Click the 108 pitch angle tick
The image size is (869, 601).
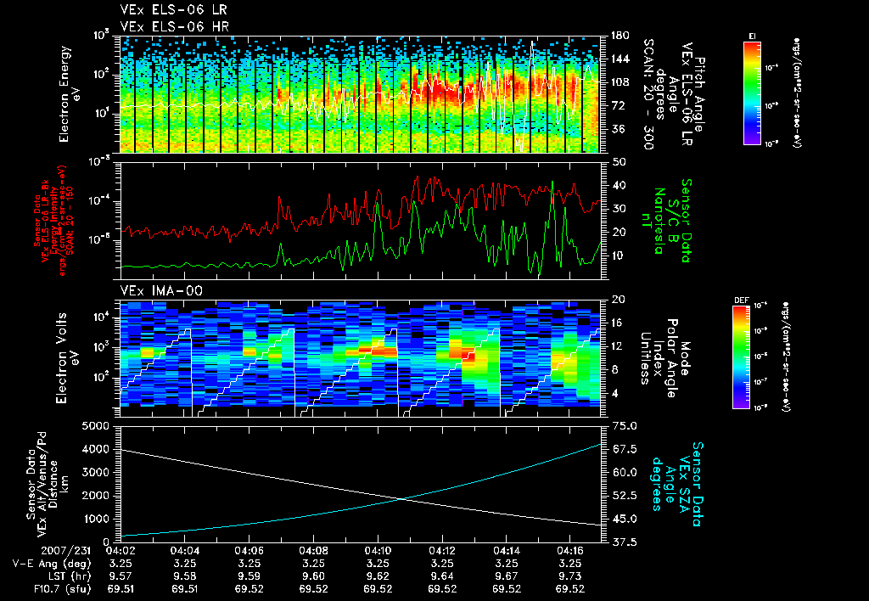(x=620, y=82)
